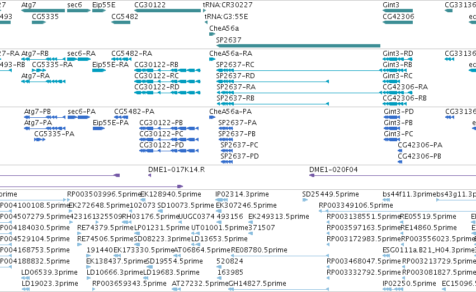Select the CG30122-PC protein label
Screen dimensions: 476x292
coord(162,134)
